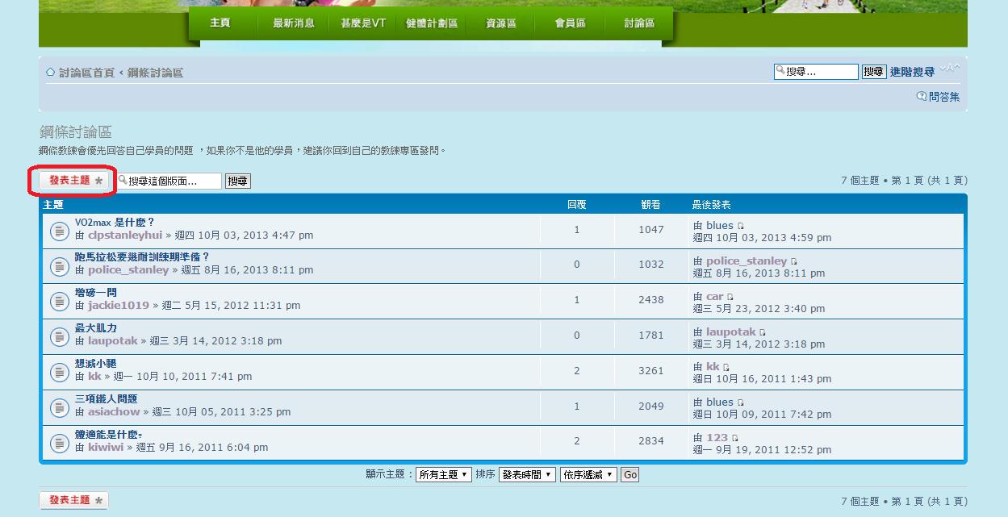
Task: Click topic icon for VO2max 是什麼？
Action: tap(59, 231)
